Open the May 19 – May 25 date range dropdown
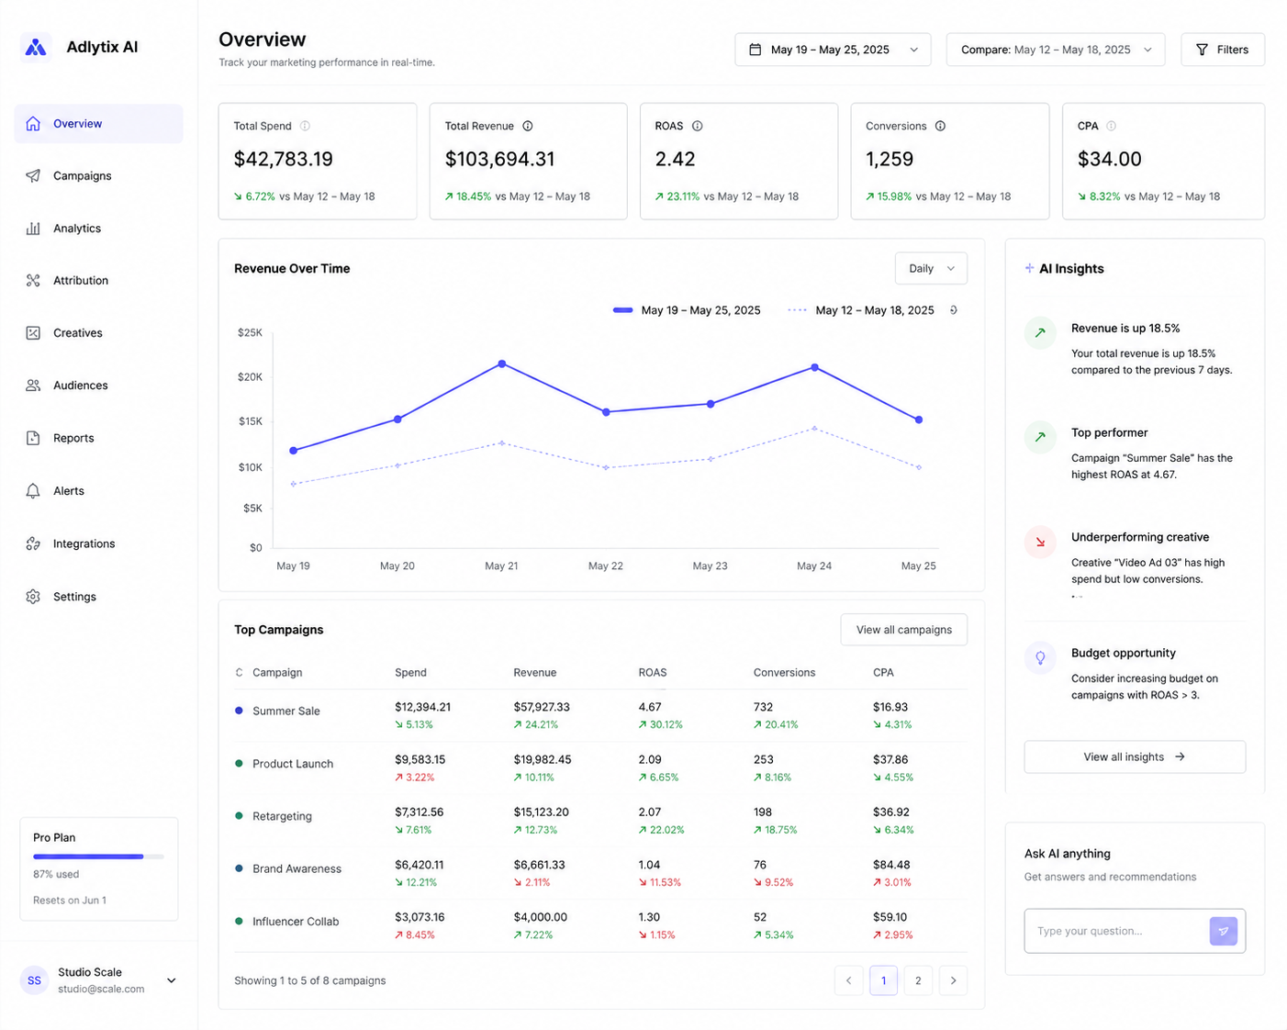Image resolution: width=1287 pixels, height=1030 pixels. click(833, 50)
